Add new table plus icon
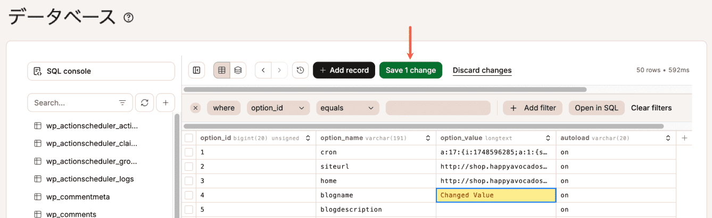The image size is (712, 218). [x=165, y=103]
